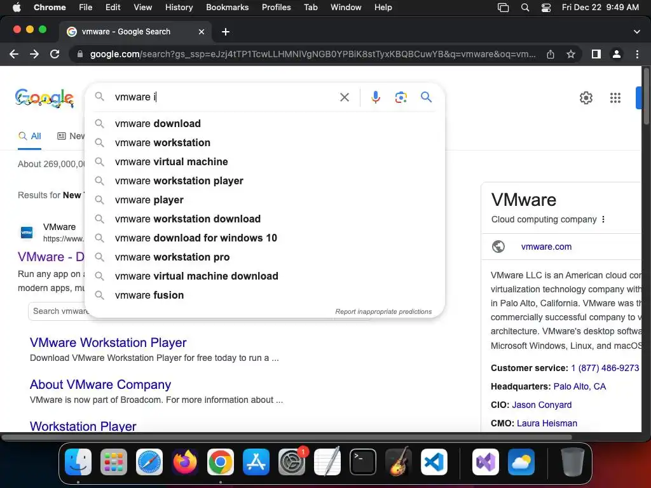Screen dimensions: 651x488
Task: Open Launchpad from the dock
Action: tap(114, 462)
